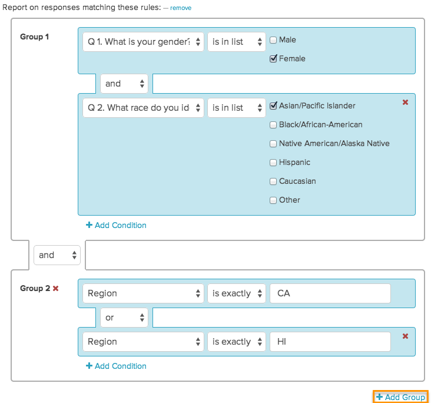The height and width of the screenshot is (403, 431).
Task: Click the text field containing HI
Action: pos(330,342)
